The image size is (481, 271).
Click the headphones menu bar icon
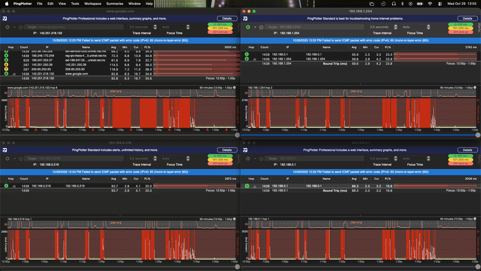pos(393,3)
